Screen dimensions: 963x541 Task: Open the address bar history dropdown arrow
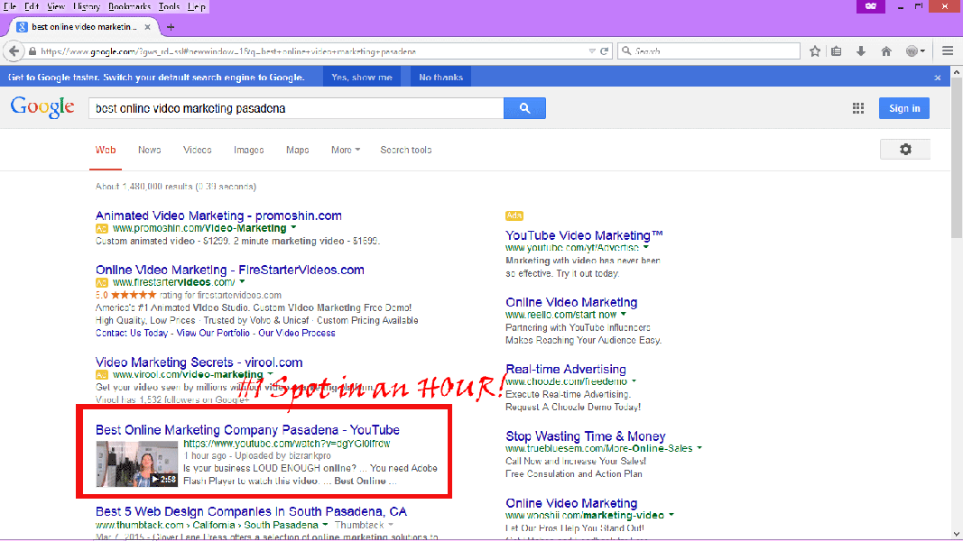coord(592,51)
